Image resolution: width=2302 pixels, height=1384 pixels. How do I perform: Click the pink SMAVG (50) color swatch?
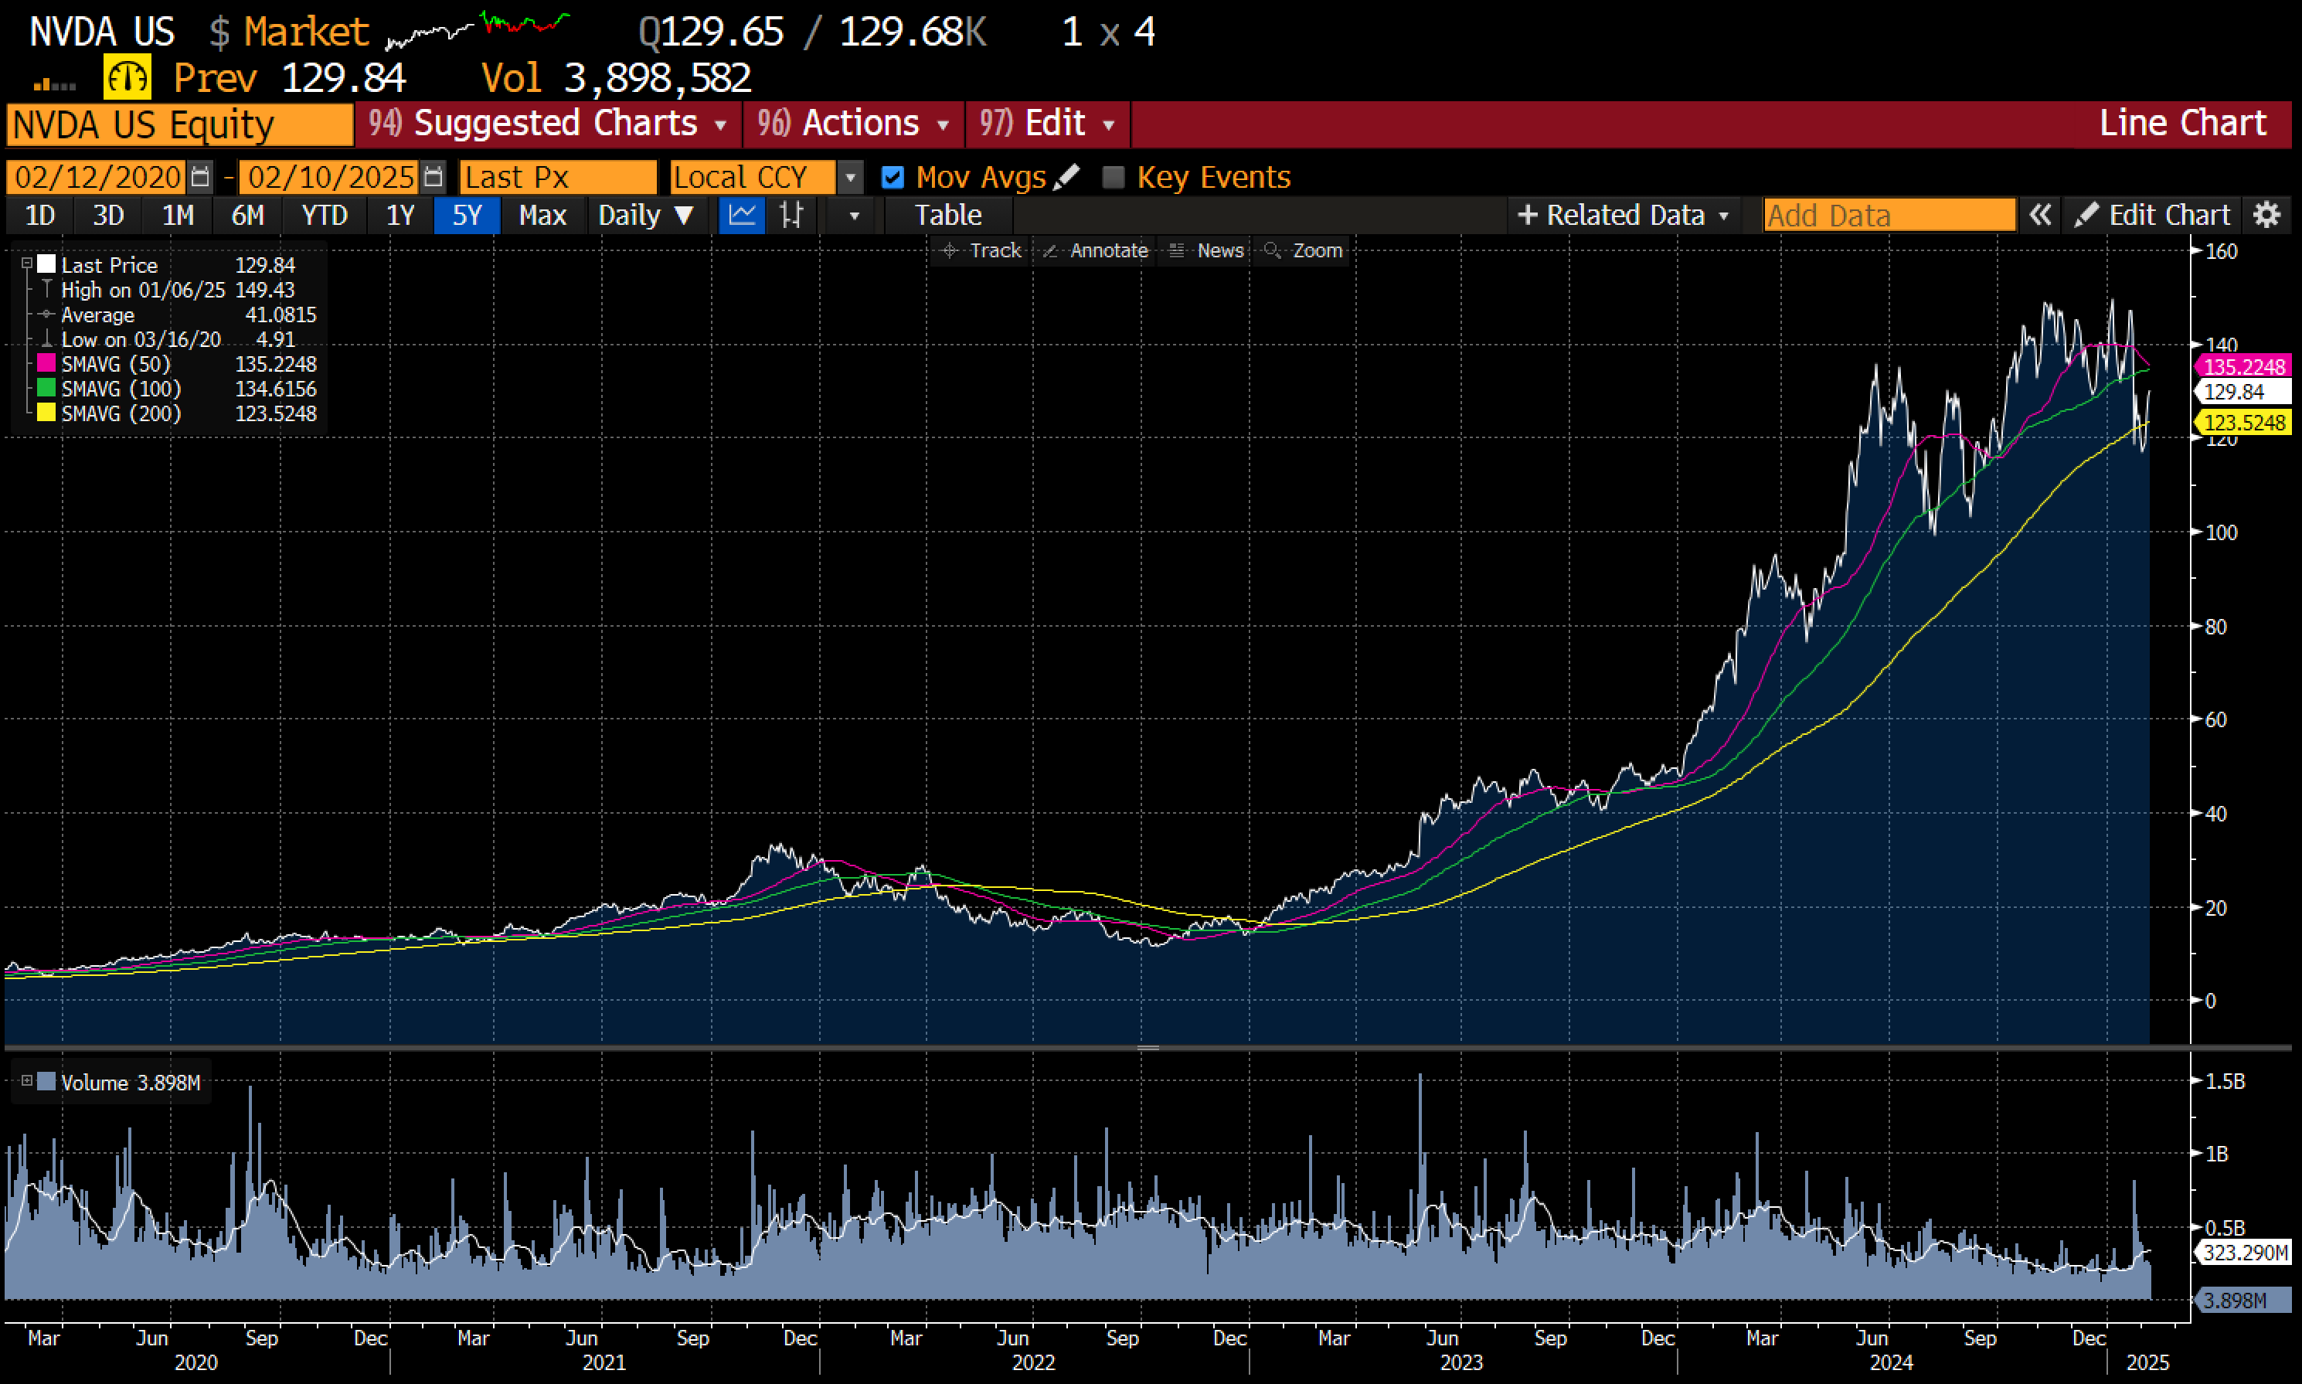tap(46, 364)
